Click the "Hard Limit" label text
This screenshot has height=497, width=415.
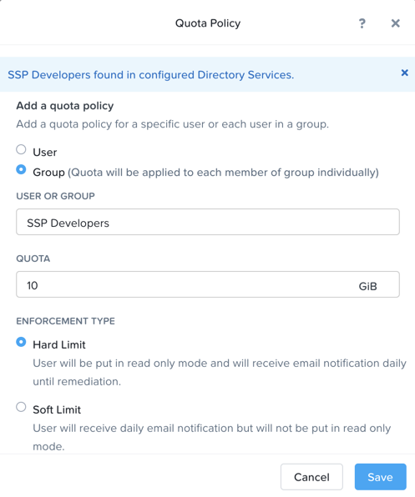point(59,345)
